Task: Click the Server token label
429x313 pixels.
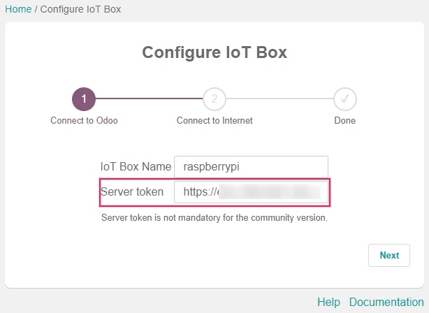Action: coord(132,192)
